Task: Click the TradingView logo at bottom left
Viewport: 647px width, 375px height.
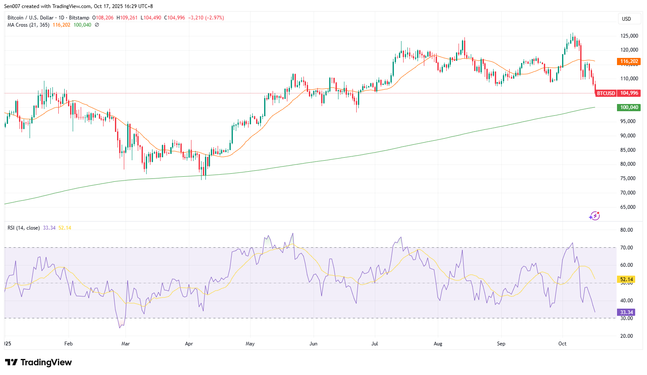Action: pyautogui.click(x=38, y=362)
